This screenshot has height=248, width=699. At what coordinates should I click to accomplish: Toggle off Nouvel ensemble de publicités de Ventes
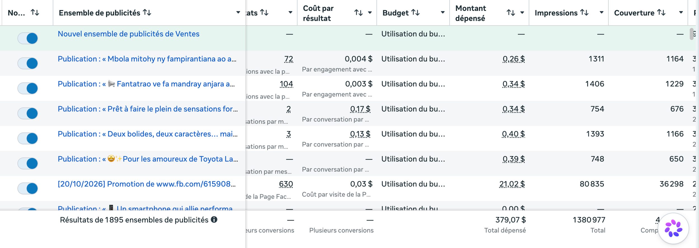click(x=28, y=38)
